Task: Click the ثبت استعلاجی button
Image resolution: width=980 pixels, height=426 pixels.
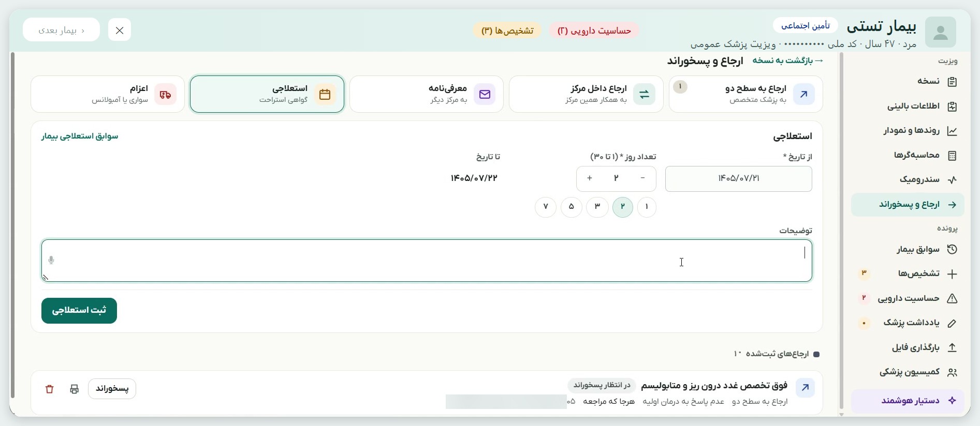Action: (79, 311)
